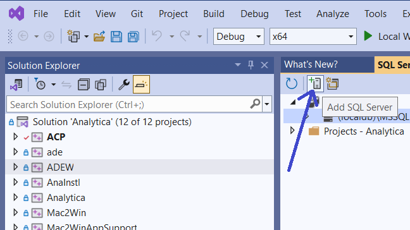Toggle the Solution Explorer pin (auto-hide)

pos(251,65)
